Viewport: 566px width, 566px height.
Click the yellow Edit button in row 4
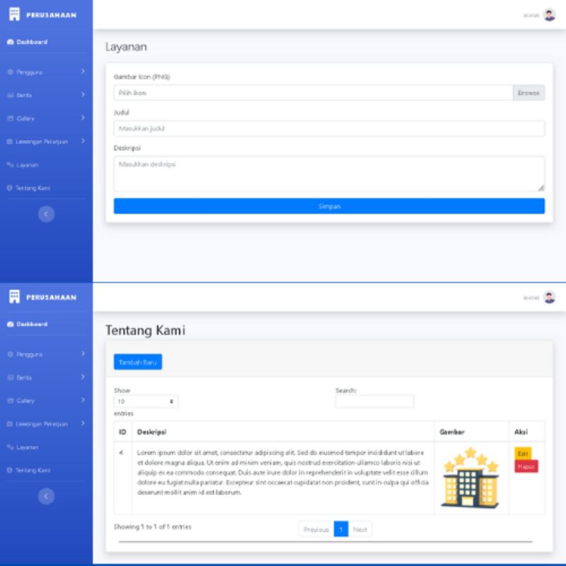pyautogui.click(x=523, y=454)
